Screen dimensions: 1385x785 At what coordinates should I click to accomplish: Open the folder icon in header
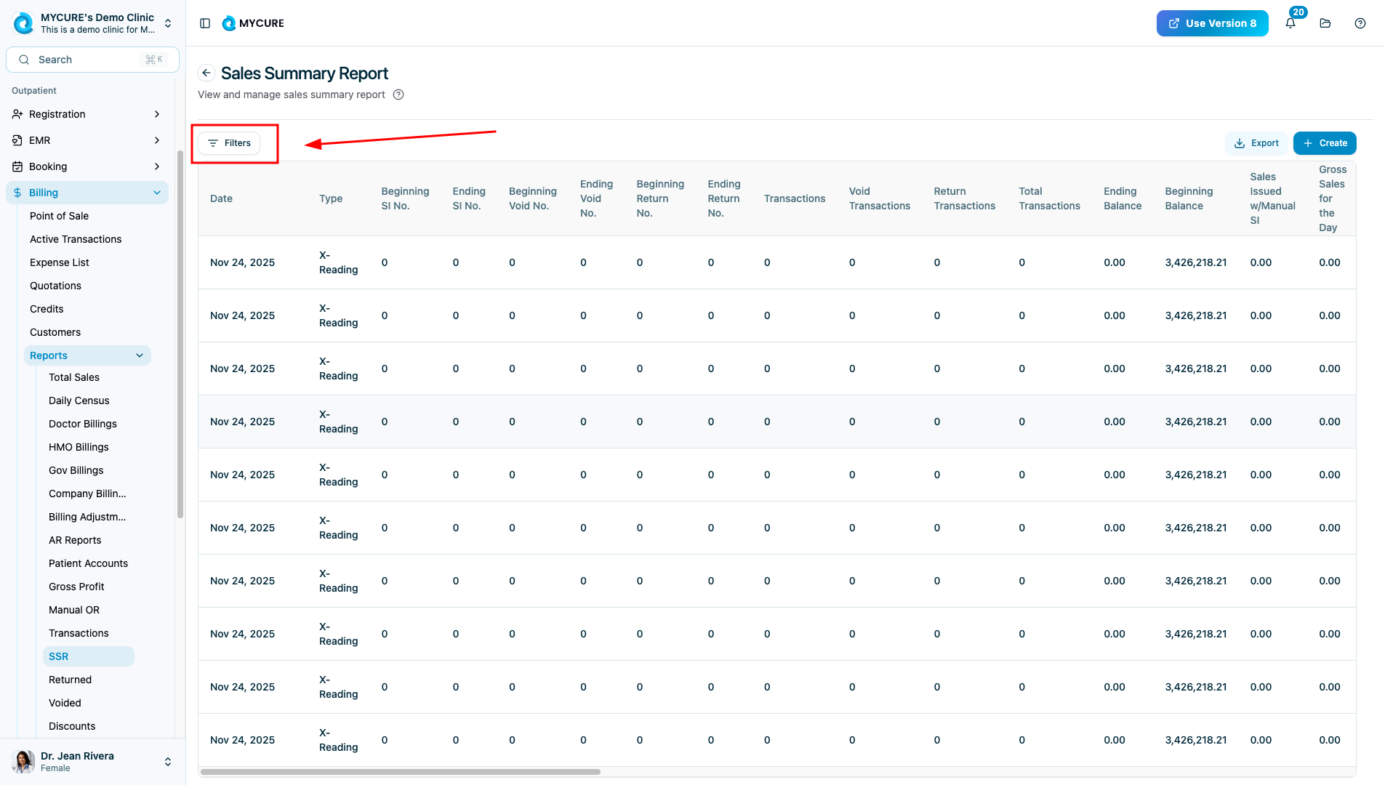tap(1325, 23)
